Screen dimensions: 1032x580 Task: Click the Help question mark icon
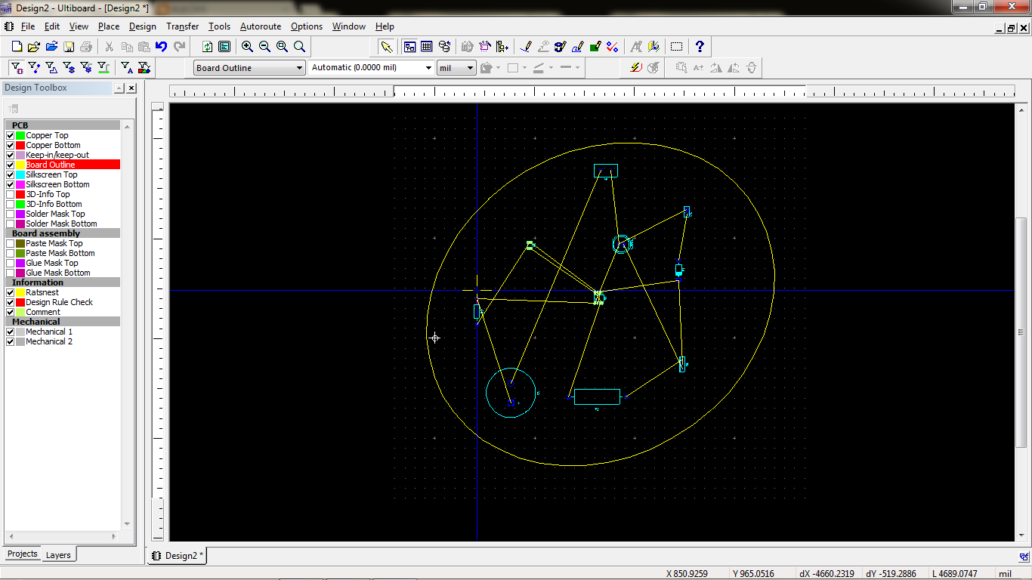pos(700,46)
